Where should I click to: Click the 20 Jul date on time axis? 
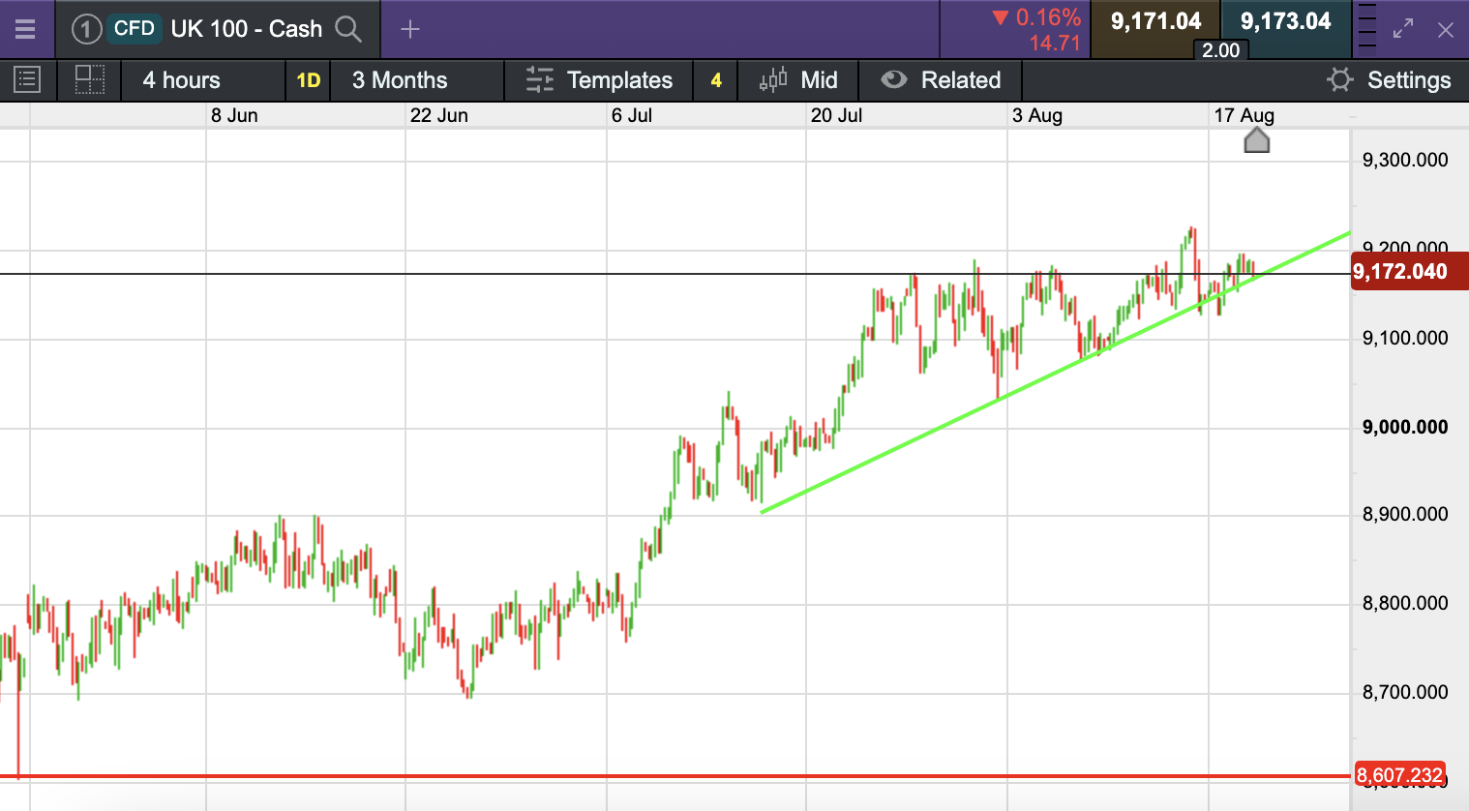836,115
